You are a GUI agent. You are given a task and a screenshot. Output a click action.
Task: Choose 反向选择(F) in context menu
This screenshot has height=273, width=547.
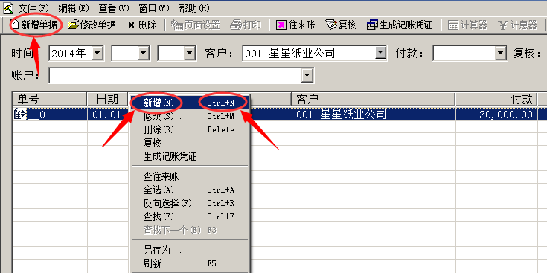[x=190, y=203]
